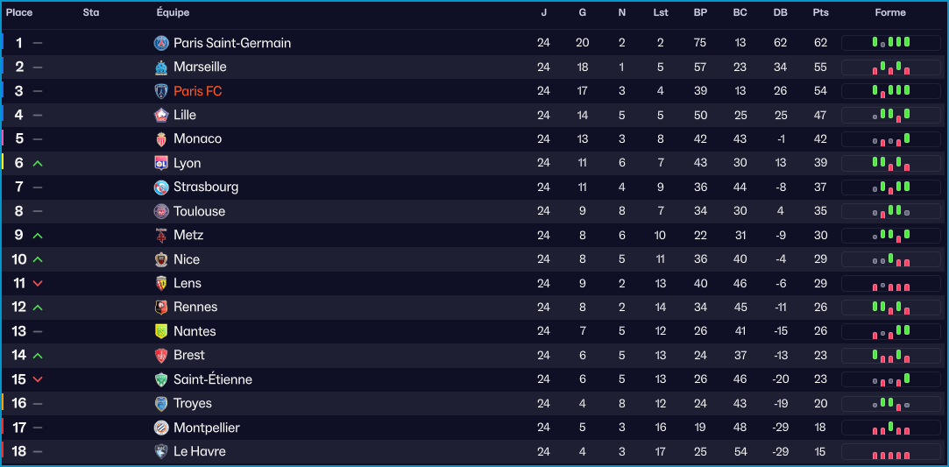949x467 pixels.
Task: Click Paris Saint-Germain's form indicator bars
Action: [891, 43]
